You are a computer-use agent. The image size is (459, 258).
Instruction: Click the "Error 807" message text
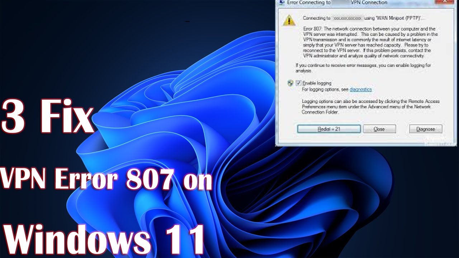[x=370, y=42]
